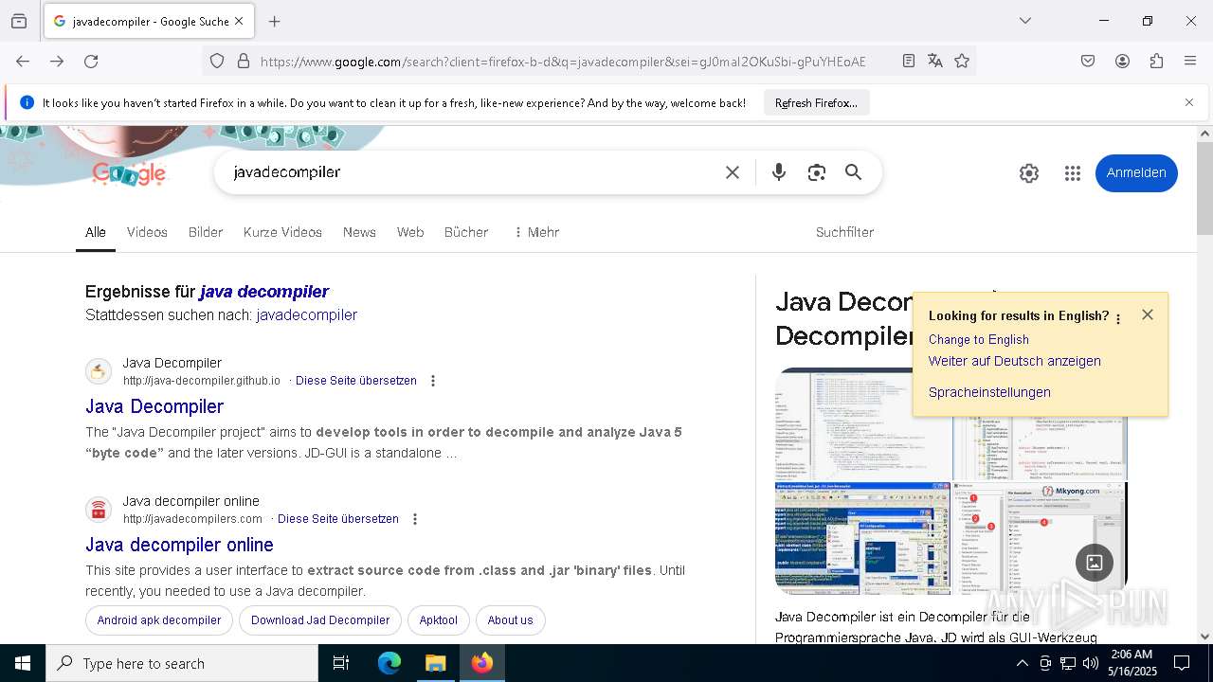Open Microsoft Edge from taskbar
Image resolution: width=1213 pixels, height=682 pixels.
pos(389,663)
